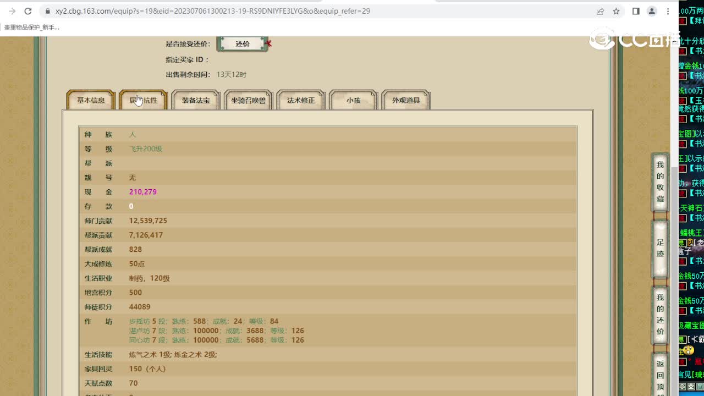Click 炼气之术 1级 skill text

click(x=150, y=355)
